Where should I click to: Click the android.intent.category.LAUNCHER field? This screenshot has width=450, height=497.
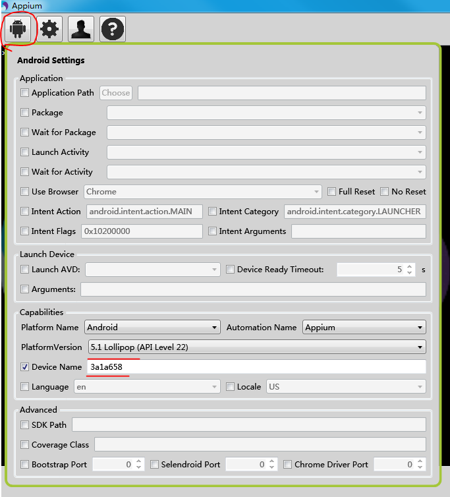click(x=355, y=212)
